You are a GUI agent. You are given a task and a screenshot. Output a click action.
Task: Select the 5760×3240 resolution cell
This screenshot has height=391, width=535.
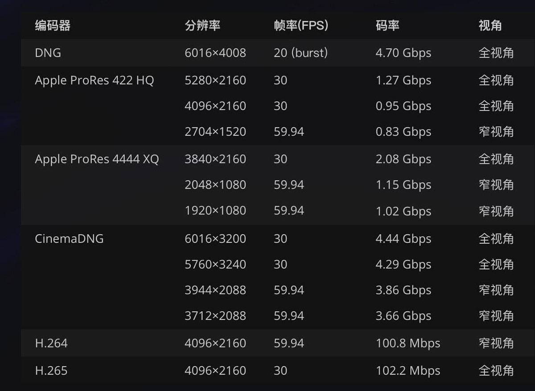(x=215, y=265)
